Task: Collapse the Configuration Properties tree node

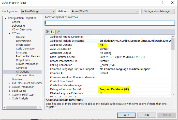Action: pyautogui.click(x=5, y=18)
